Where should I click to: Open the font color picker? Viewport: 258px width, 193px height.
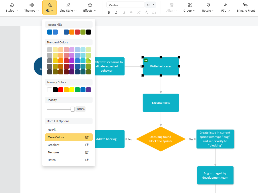click(x=146, y=12)
